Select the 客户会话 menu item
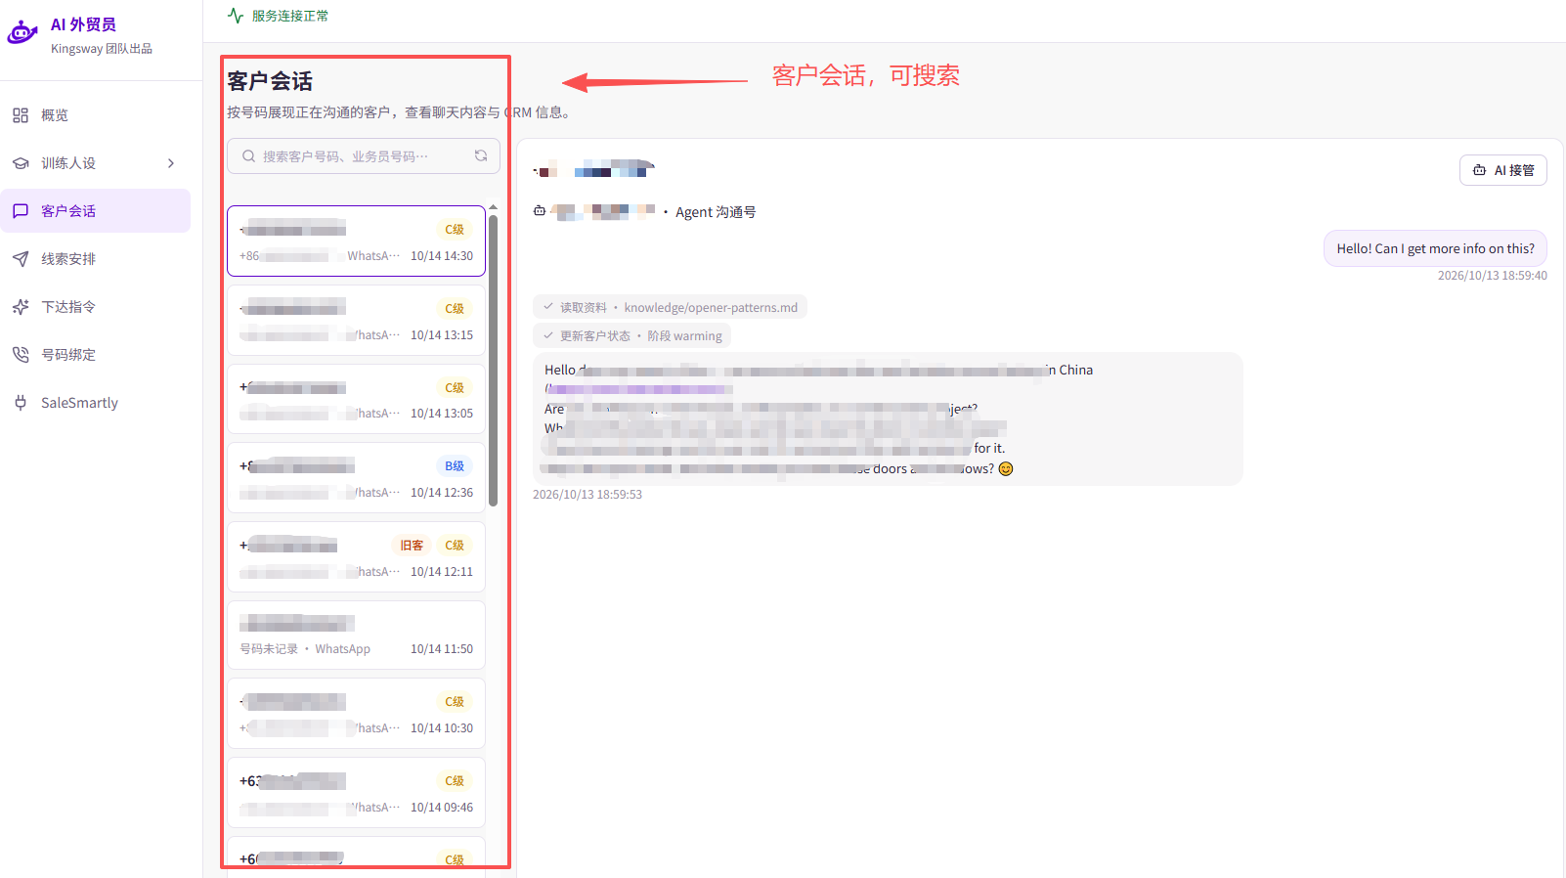The image size is (1566, 878). click(x=96, y=211)
